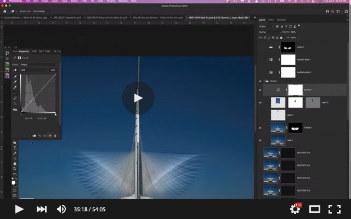Switch to City of Arts and Science tab
The width and height of the screenshot is (351, 219).
[x=157, y=18]
